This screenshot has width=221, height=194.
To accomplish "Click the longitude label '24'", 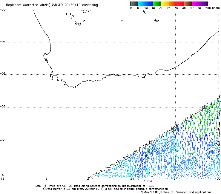I will (132, 179).
